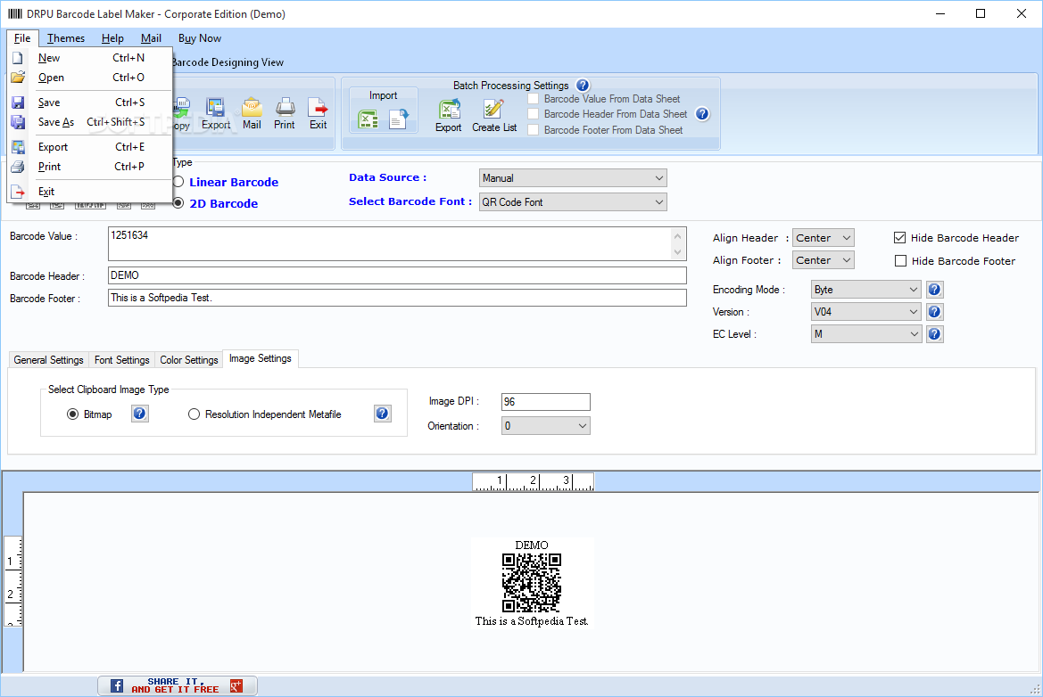This screenshot has height=697, width=1043.
Task: Click help icon beside Barcode Header From Data Sheet
Action: tap(702, 113)
